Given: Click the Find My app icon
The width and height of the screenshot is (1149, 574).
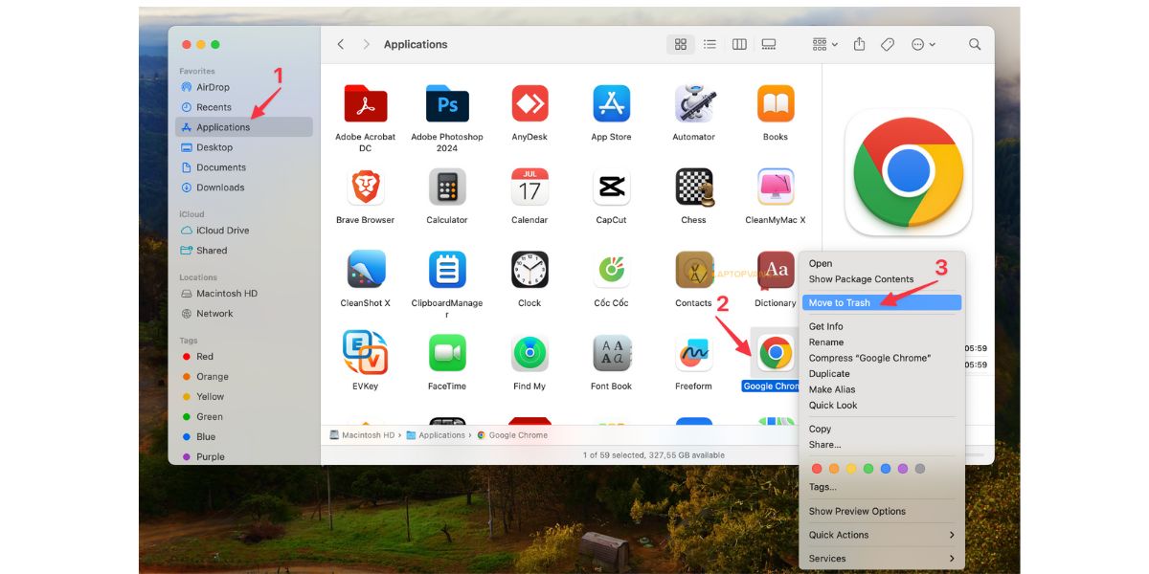Looking at the screenshot, I should point(529,353).
